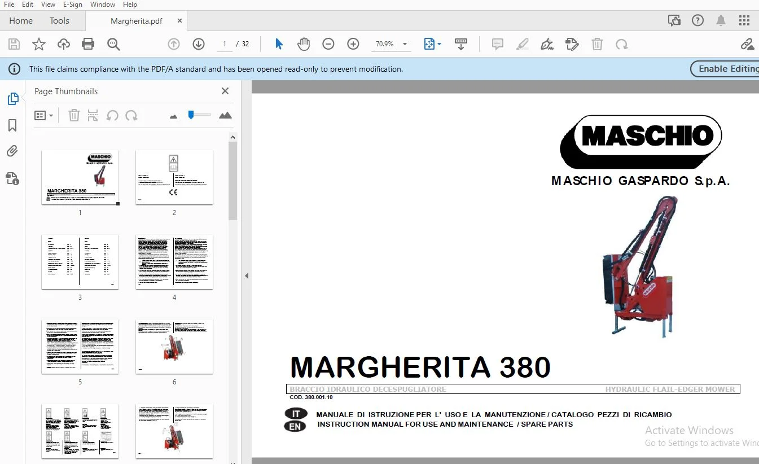
Task: Share a link to the file
Action: point(748,44)
